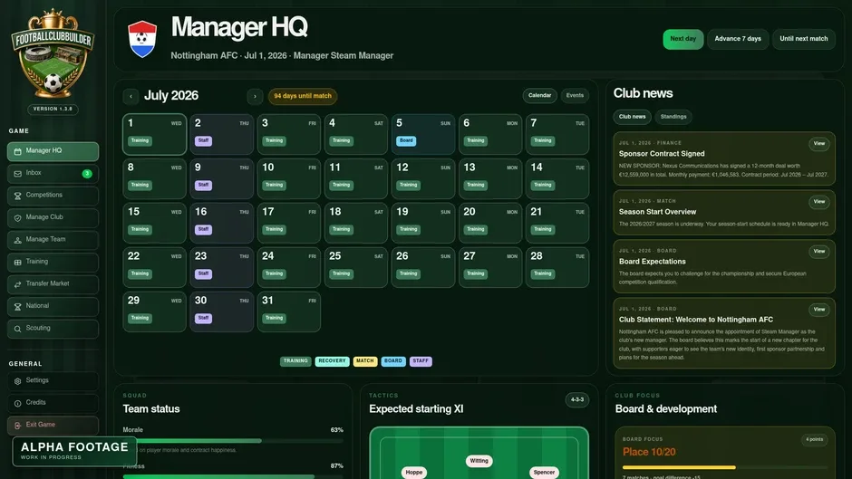Select the Club news tab
852x479 pixels.
[632, 117]
